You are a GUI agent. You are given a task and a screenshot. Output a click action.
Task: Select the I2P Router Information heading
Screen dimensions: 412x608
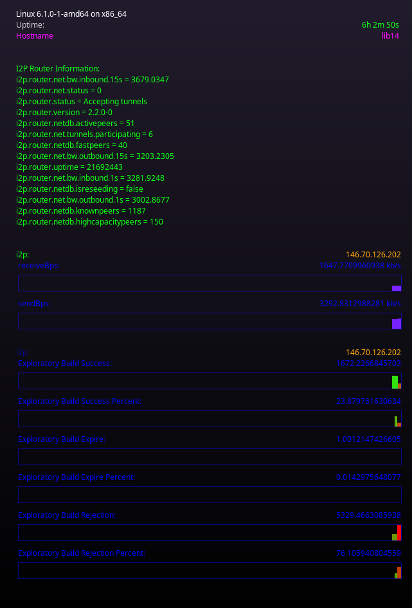[58, 69]
